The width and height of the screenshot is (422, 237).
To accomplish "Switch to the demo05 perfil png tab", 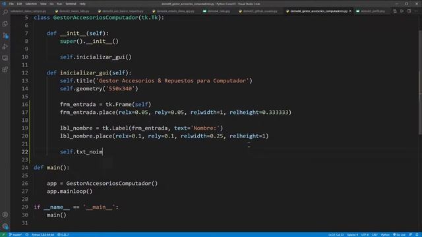I will click(x=371, y=11).
